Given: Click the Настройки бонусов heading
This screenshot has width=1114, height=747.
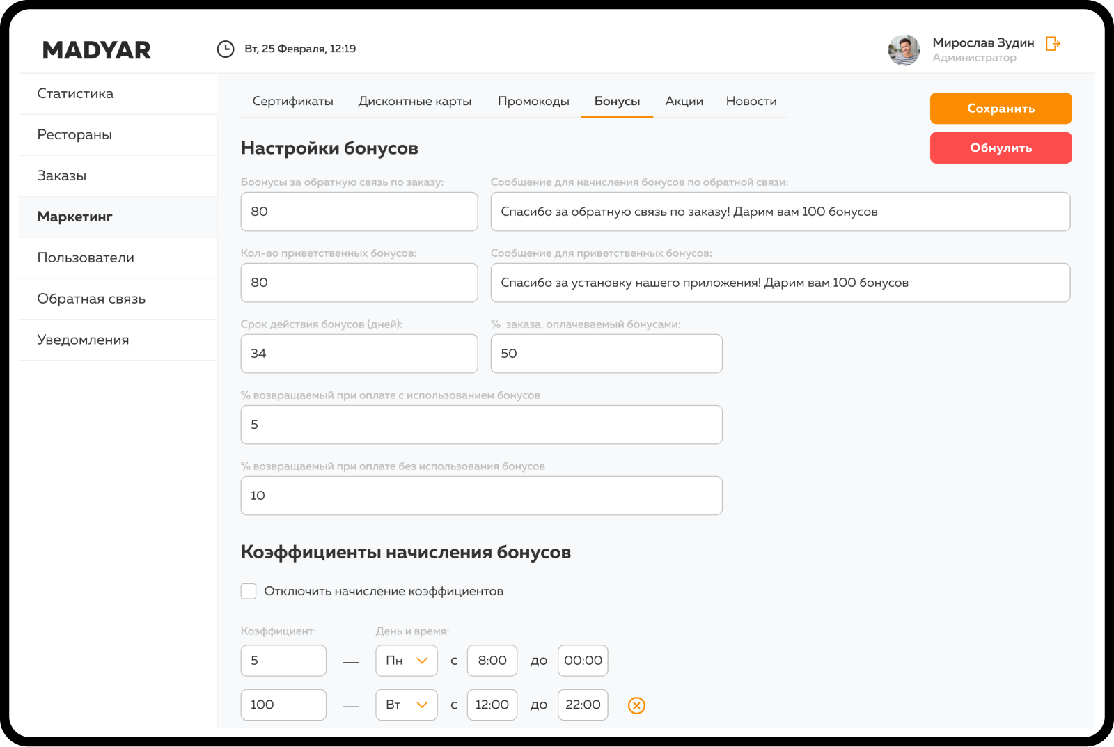Looking at the screenshot, I should (329, 148).
